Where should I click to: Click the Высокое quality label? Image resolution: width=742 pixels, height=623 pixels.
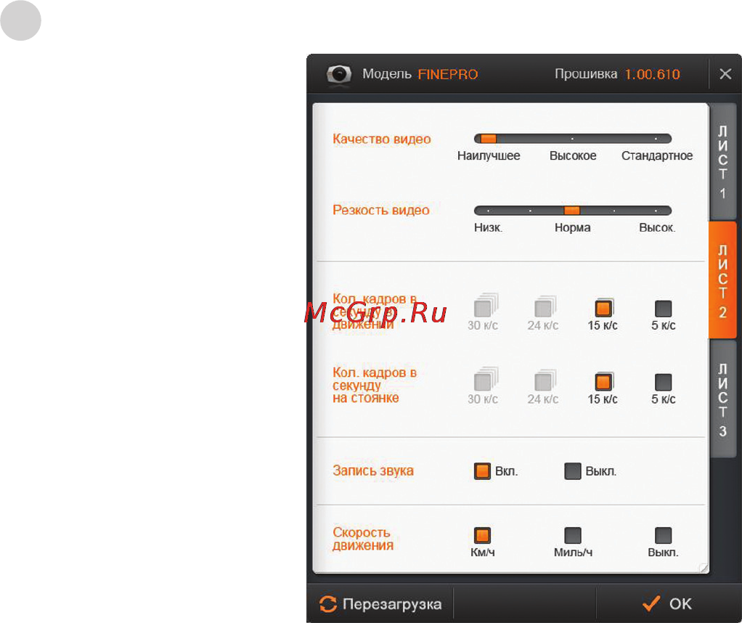[573, 155]
